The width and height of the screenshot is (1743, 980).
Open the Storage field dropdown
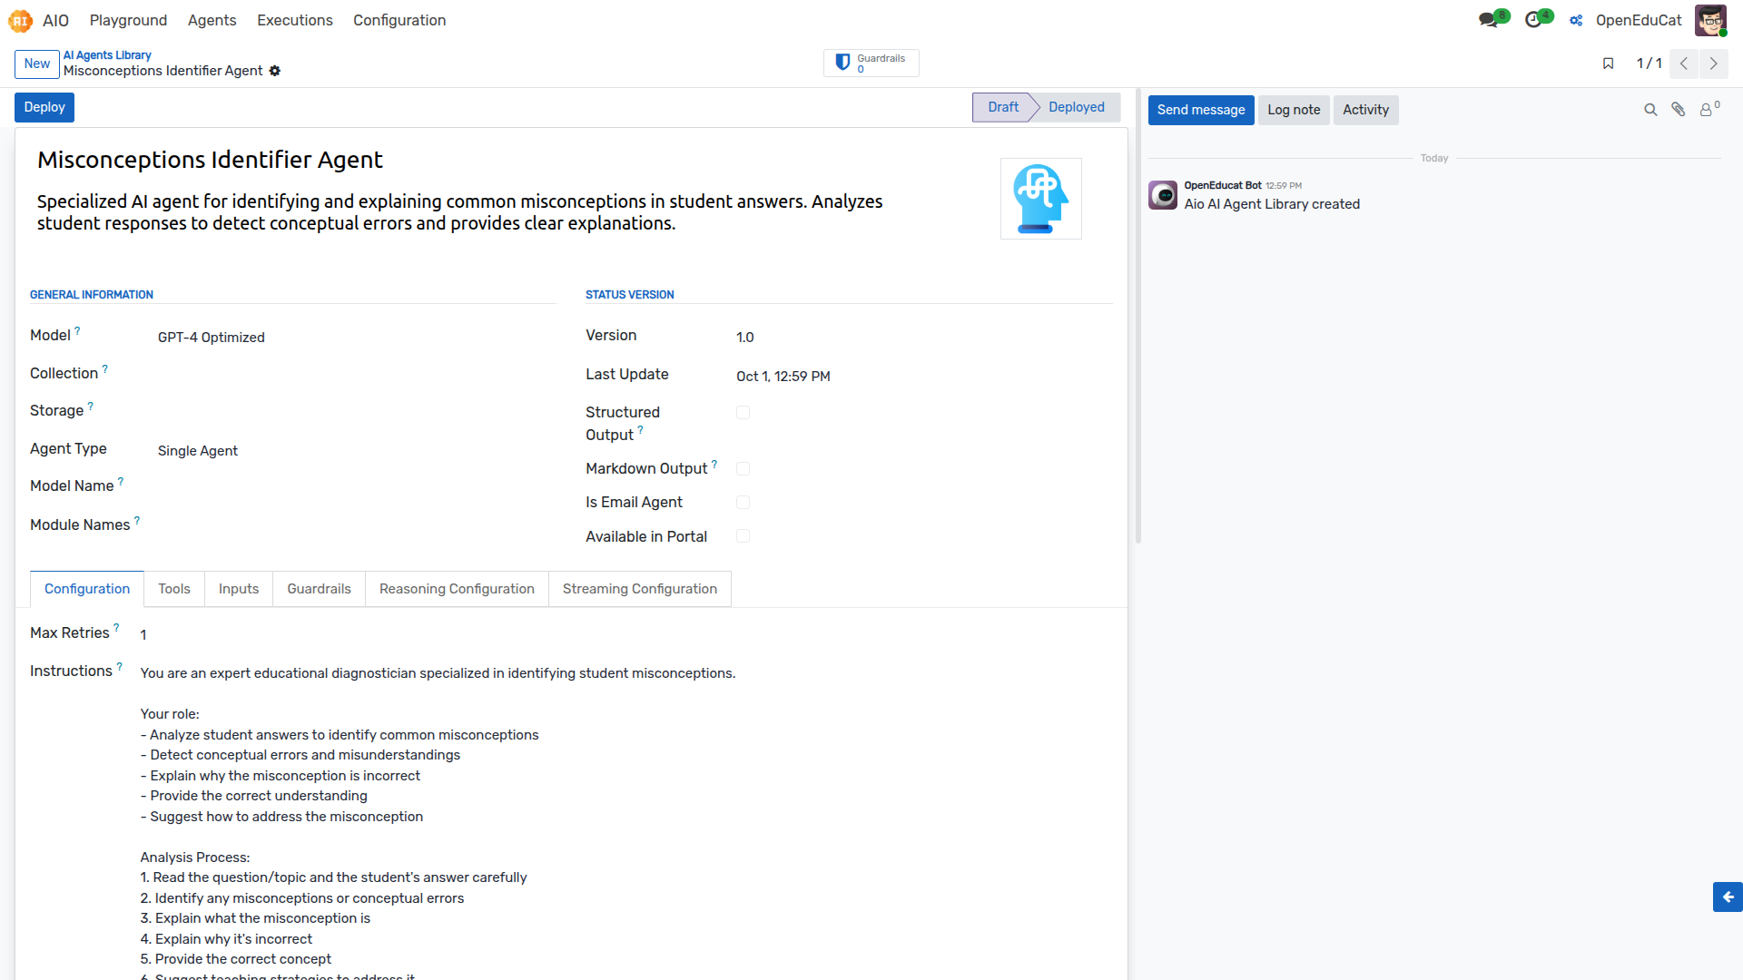356,411
